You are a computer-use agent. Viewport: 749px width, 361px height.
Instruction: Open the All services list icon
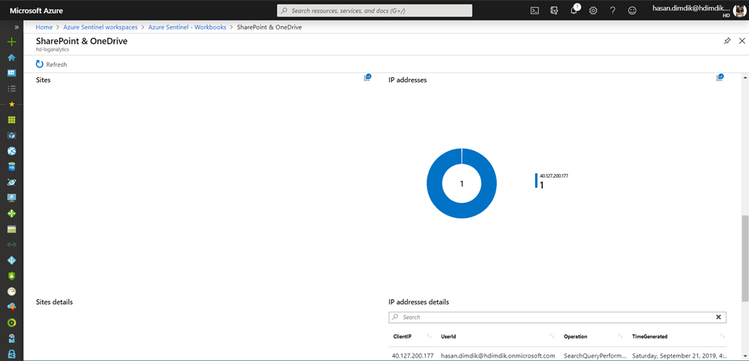[12, 89]
